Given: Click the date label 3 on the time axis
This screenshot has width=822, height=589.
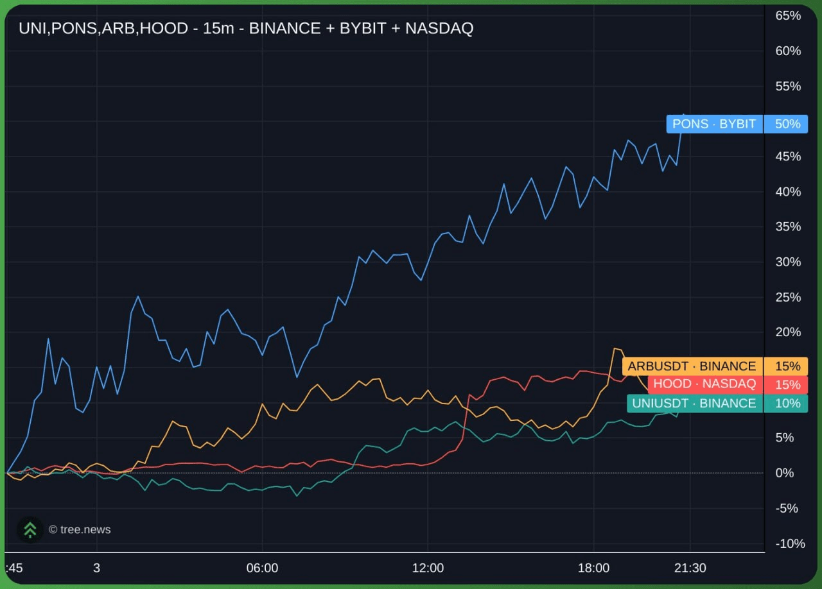Looking at the screenshot, I should coord(96,568).
